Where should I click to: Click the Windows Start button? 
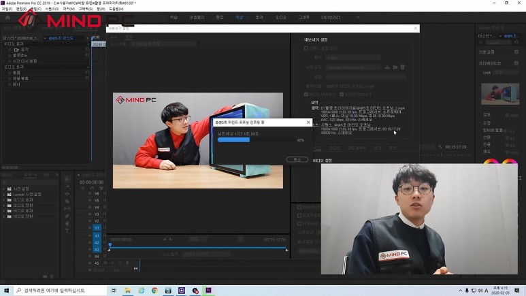click(6, 291)
